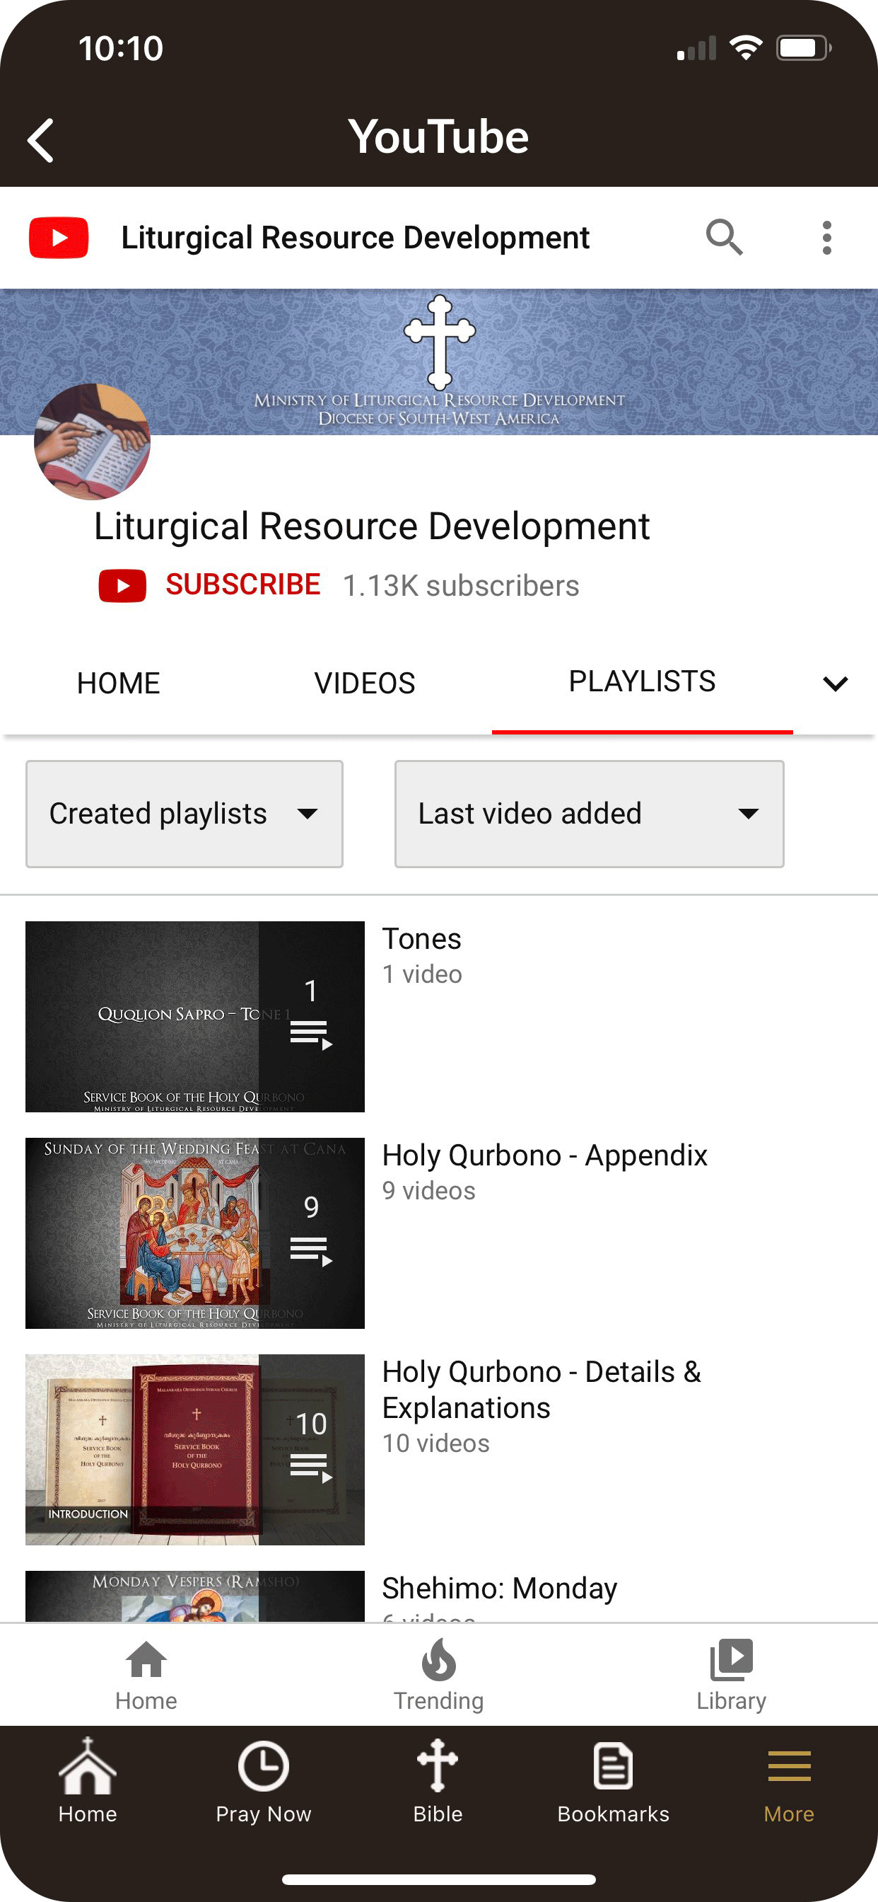This screenshot has width=878, height=1902.
Task: Tap the Details playlist queue icon
Action: pos(310,1467)
